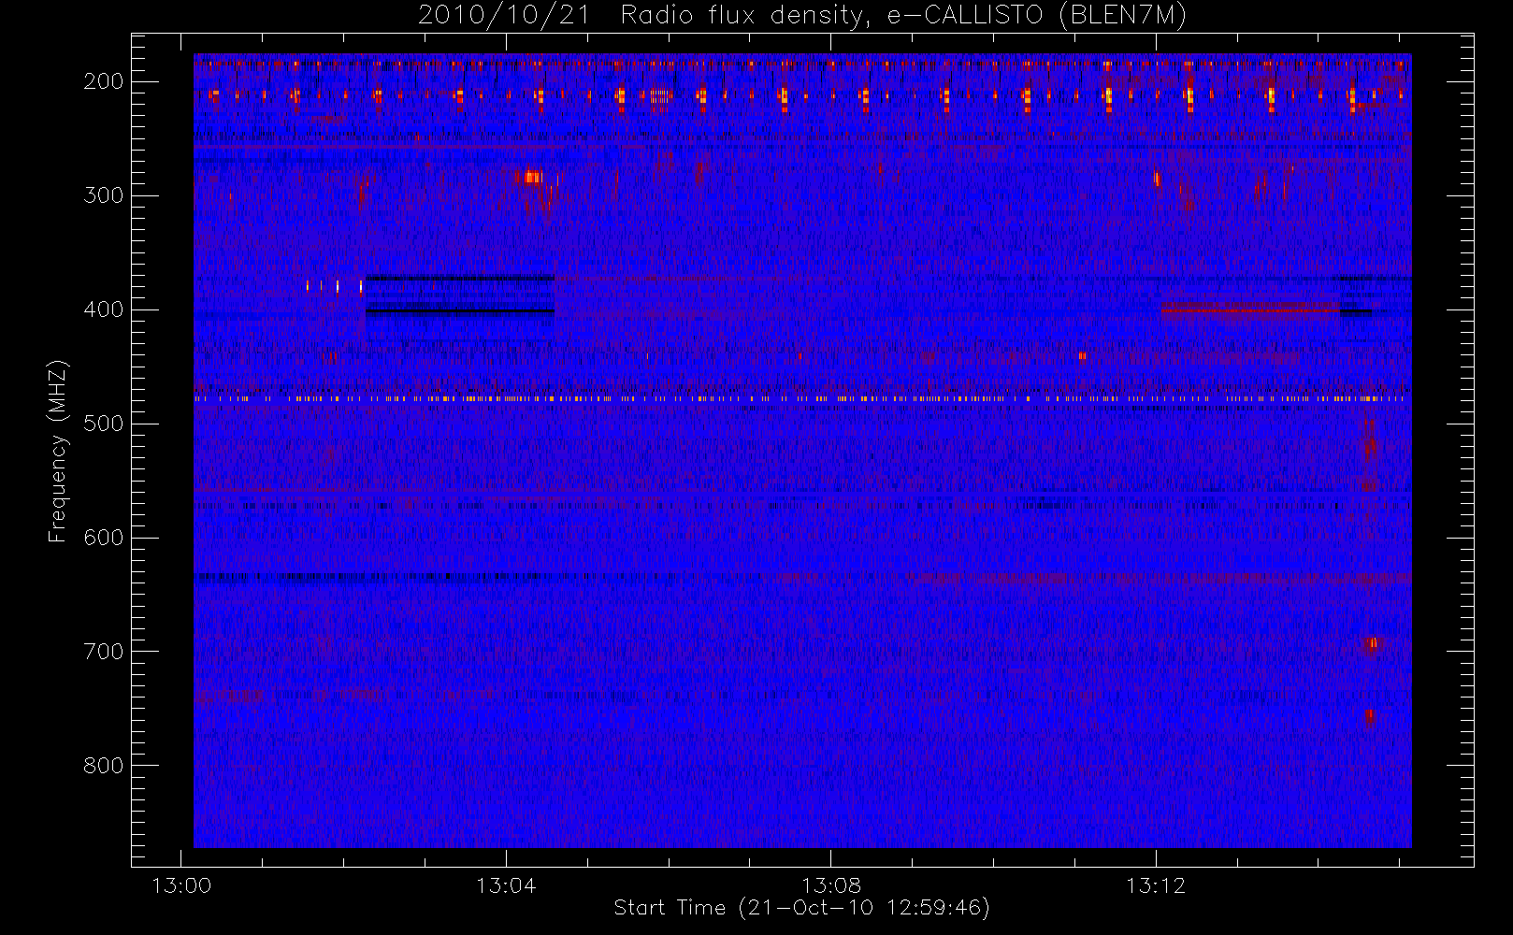The height and width of the screenshot is (935, 1513).
Task: Click the red burst near 690 MHz at the right edge
Action: click(1372, 642)
